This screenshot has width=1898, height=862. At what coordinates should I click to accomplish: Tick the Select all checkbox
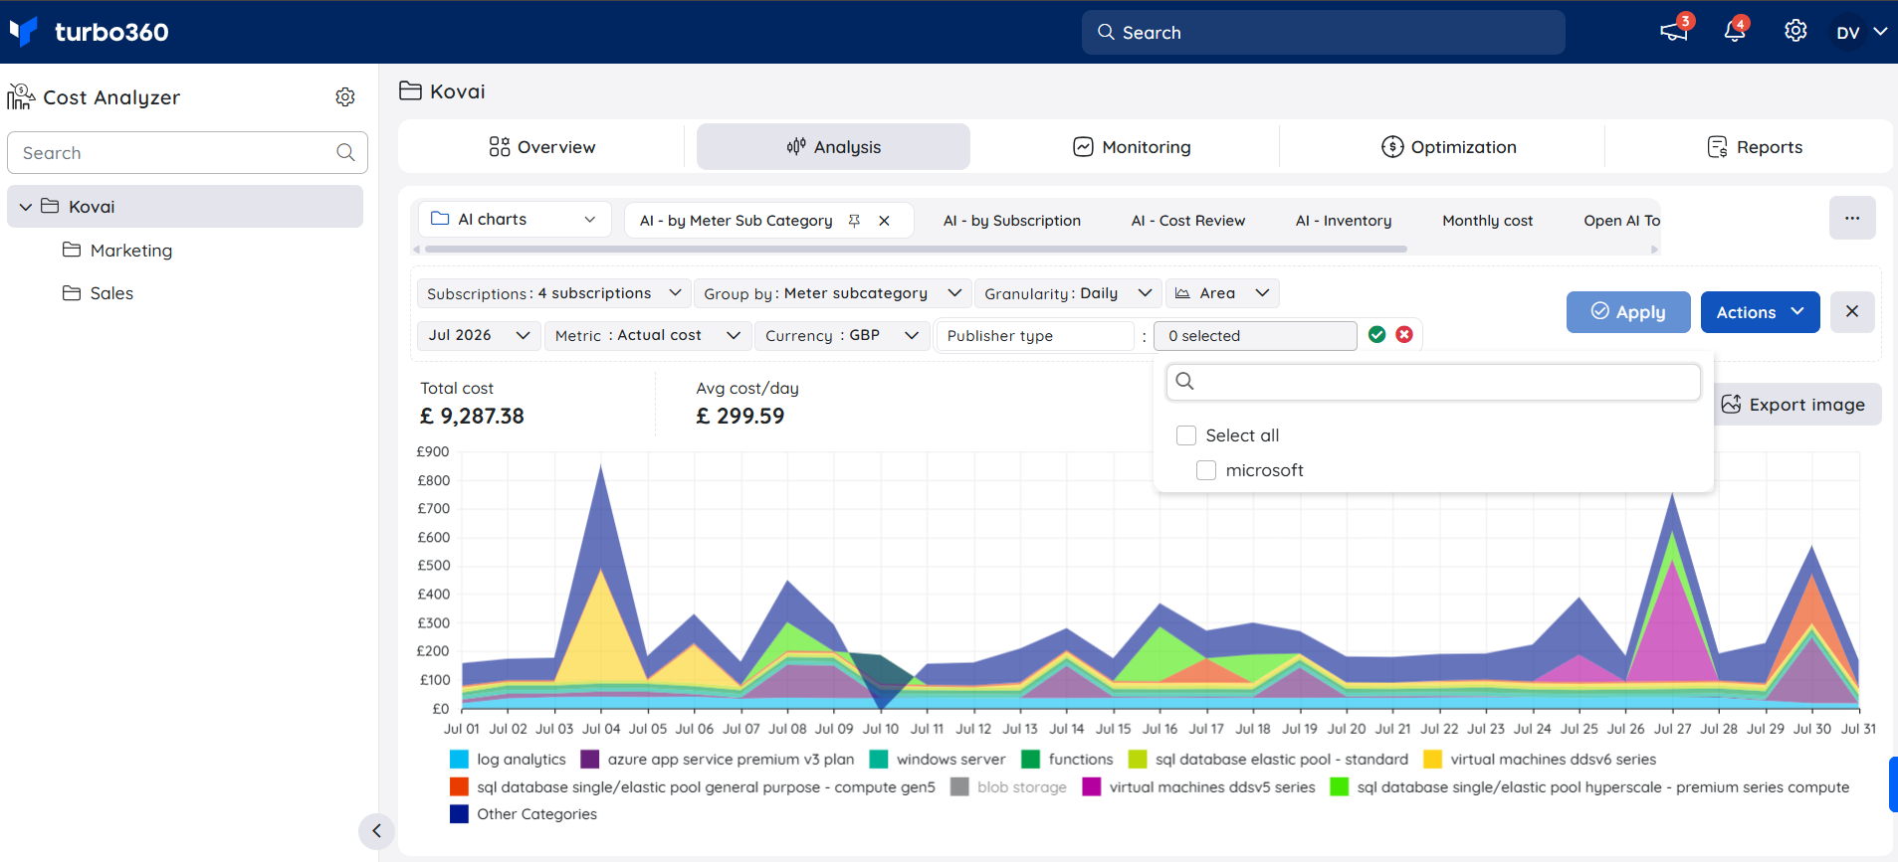tap(1186, 435)
